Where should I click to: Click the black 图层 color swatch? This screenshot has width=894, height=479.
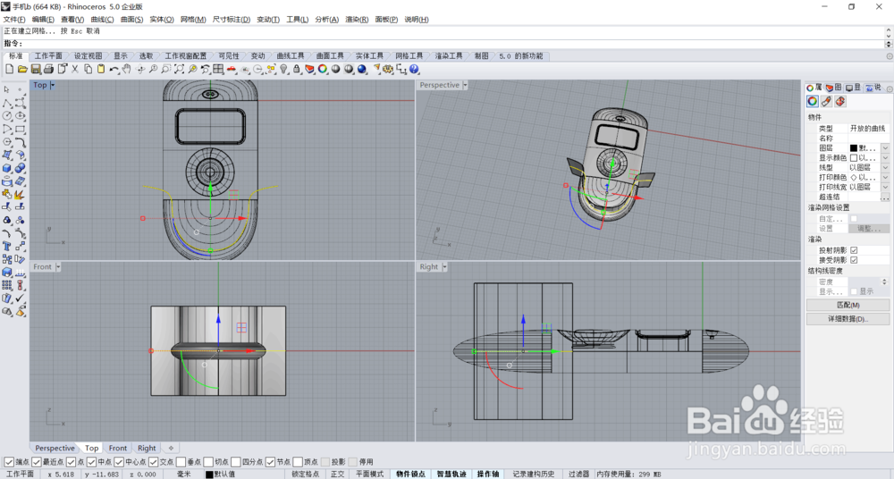854,148
